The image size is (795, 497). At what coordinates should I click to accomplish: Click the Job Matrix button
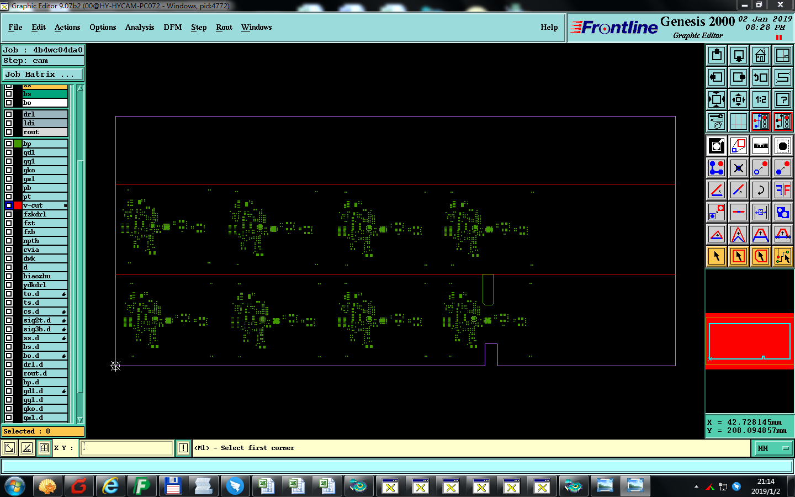(43, 74)
